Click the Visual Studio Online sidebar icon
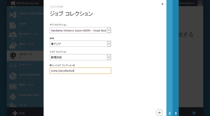Viewport: 210px width, 116px height. 13,15
